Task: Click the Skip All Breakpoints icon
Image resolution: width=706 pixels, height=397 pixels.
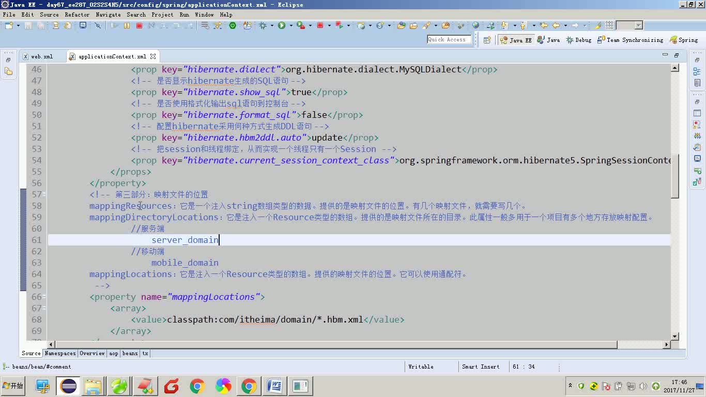Action: click(x=98, y=25)
